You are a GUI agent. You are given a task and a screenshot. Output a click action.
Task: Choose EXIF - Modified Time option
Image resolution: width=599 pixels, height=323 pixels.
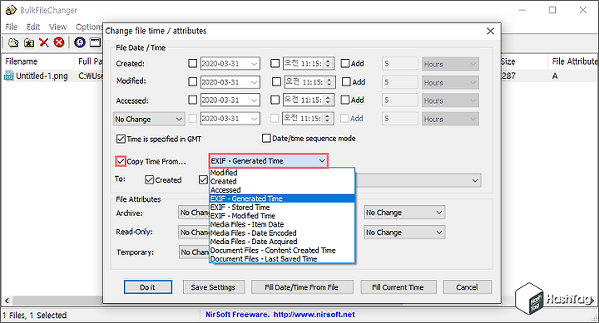pos(282,216)
